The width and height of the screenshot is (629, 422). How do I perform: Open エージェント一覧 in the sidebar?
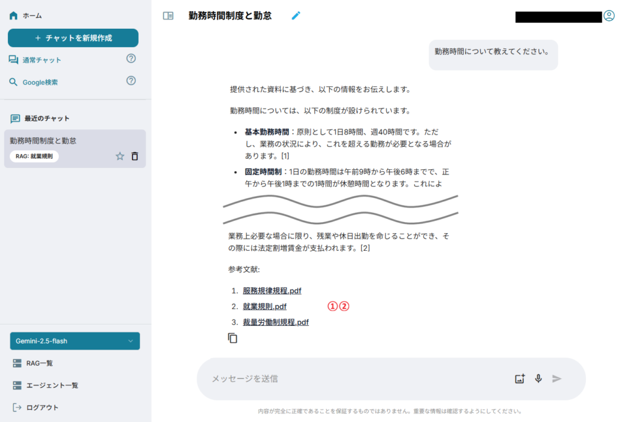click(x=52, y=385)
